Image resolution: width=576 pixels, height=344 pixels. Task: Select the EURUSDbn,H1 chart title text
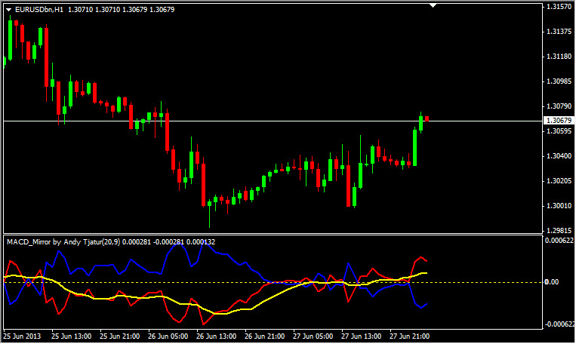[x=39, y=10]
